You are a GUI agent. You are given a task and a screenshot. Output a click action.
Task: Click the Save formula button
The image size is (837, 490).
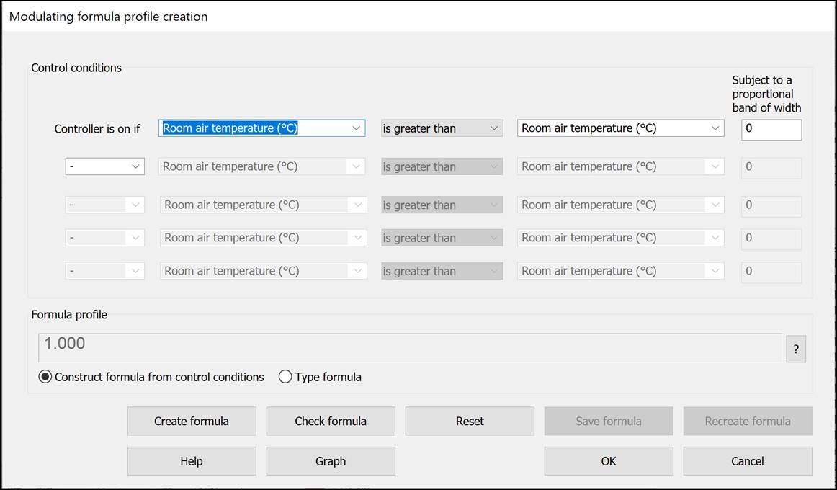click(x=609, y=421)
